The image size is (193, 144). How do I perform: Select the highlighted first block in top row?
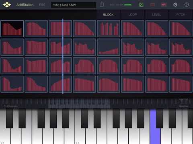tap(12, 28)
